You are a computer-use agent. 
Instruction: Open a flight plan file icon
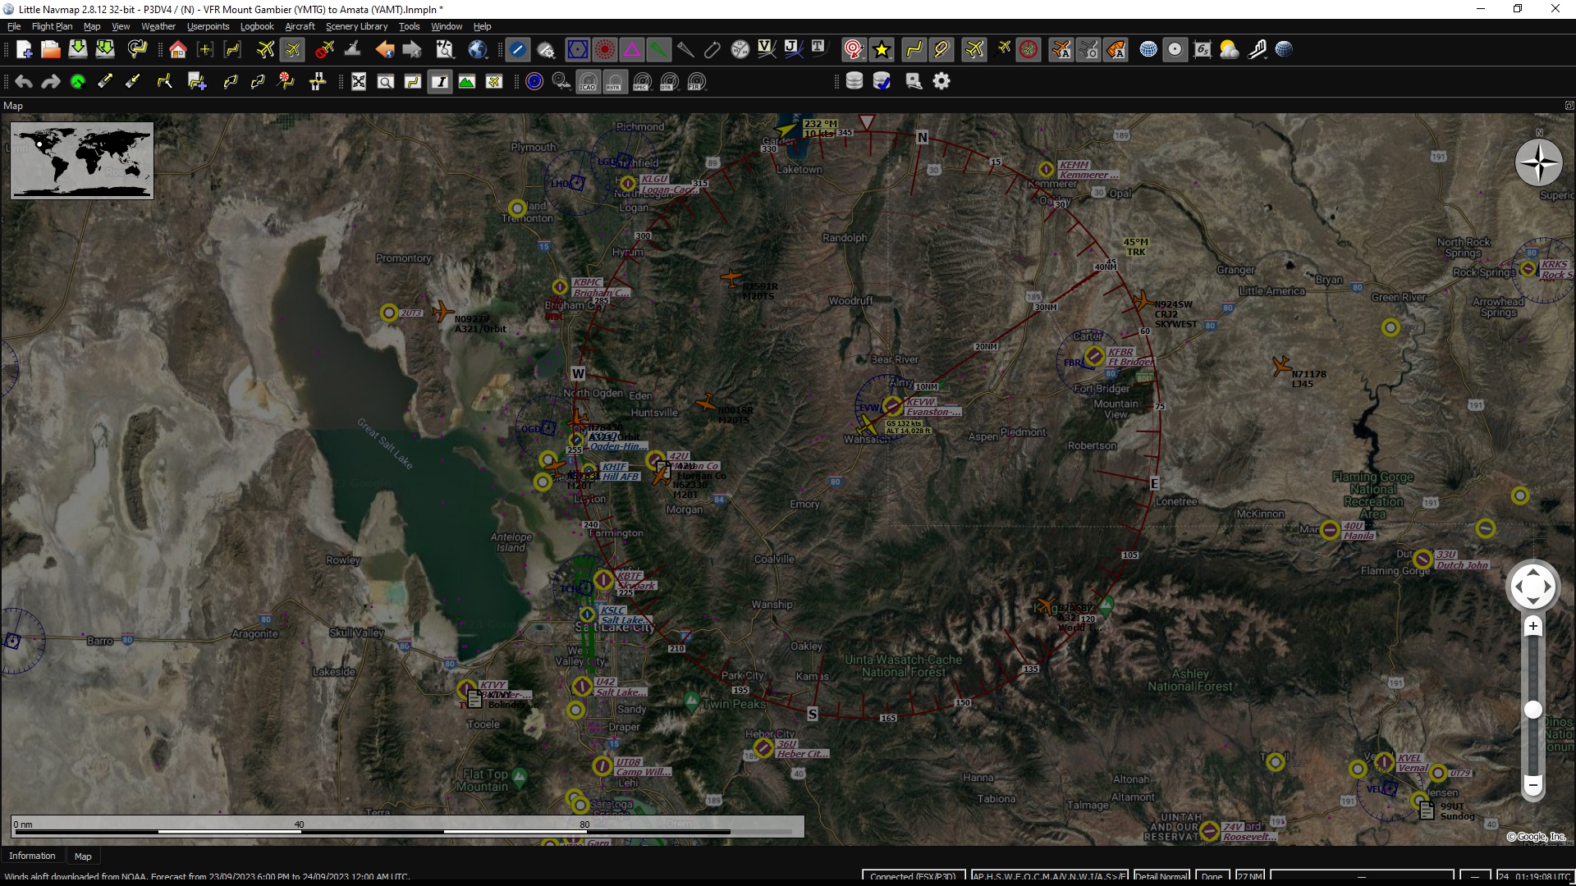pyautogui.click(x=51, y=50)
